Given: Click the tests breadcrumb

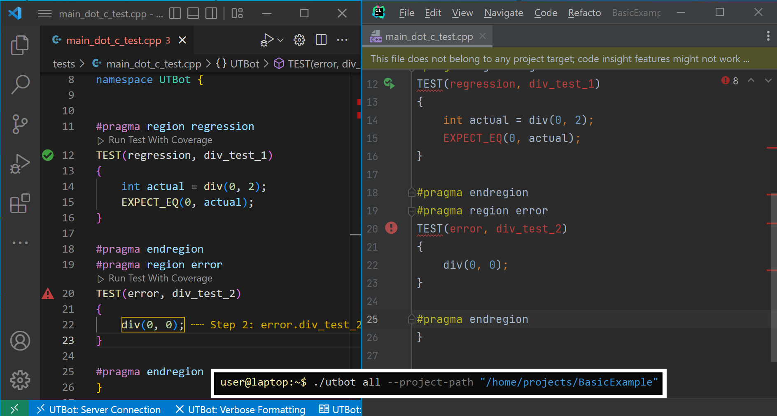Looking at the screenshot, I should [x=64, y=64].
